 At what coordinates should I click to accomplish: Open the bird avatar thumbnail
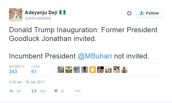(77, 70)
